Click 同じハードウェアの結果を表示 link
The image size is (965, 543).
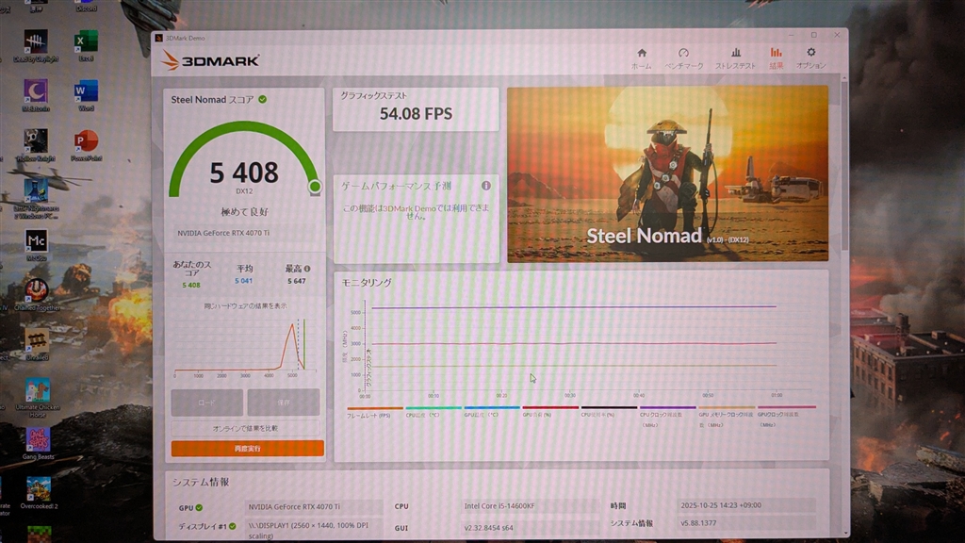tap(245, 306)
